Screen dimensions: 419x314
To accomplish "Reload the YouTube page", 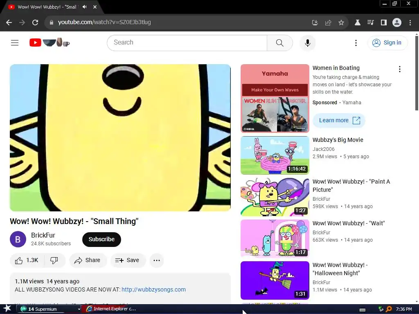I will (x=35, y=22).
